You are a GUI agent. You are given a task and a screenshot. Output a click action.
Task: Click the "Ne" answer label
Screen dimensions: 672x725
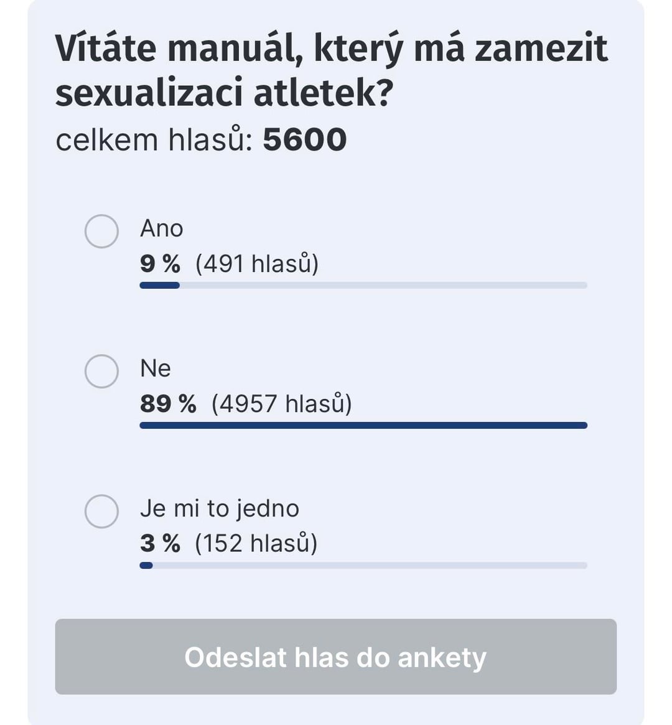coord(156,368)
